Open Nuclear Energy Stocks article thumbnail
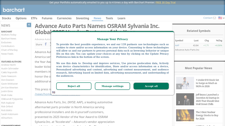 (185, 115)
